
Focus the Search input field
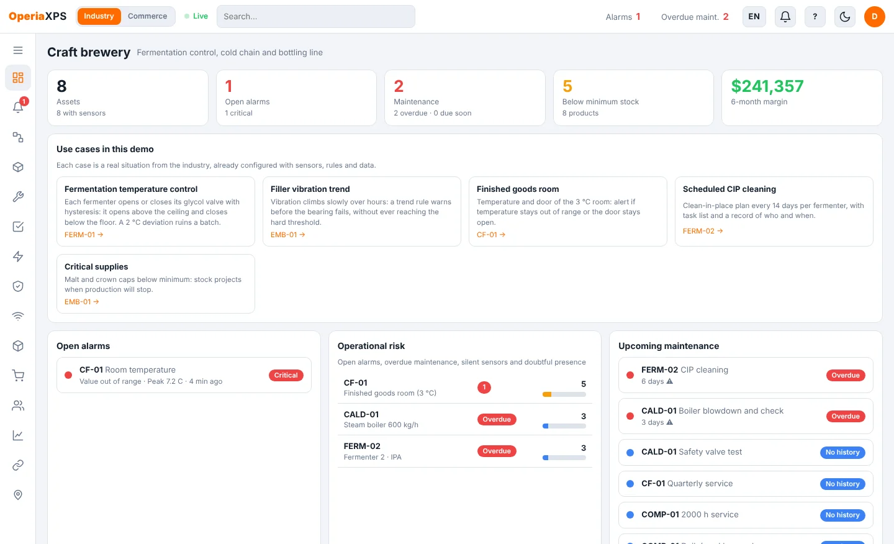coord(316,17)
